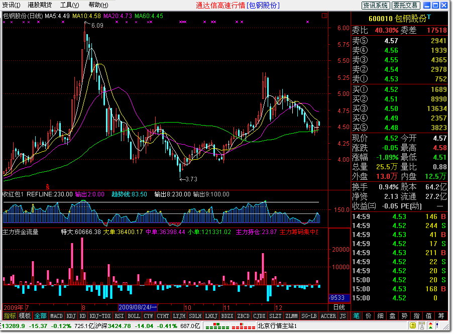Click the antenna signal status icon
Viewport: 454px width, 334px height.
(422, 326)
